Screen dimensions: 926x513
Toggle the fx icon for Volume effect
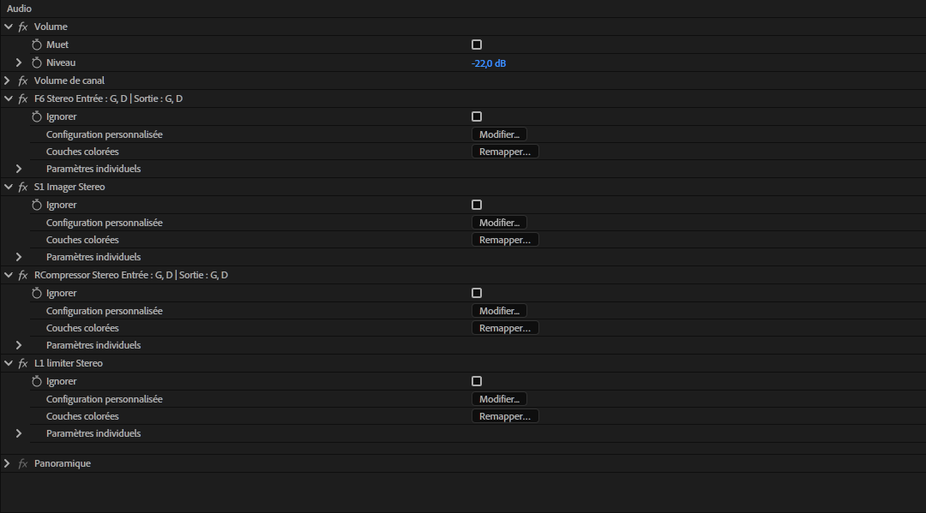point(23,27)
